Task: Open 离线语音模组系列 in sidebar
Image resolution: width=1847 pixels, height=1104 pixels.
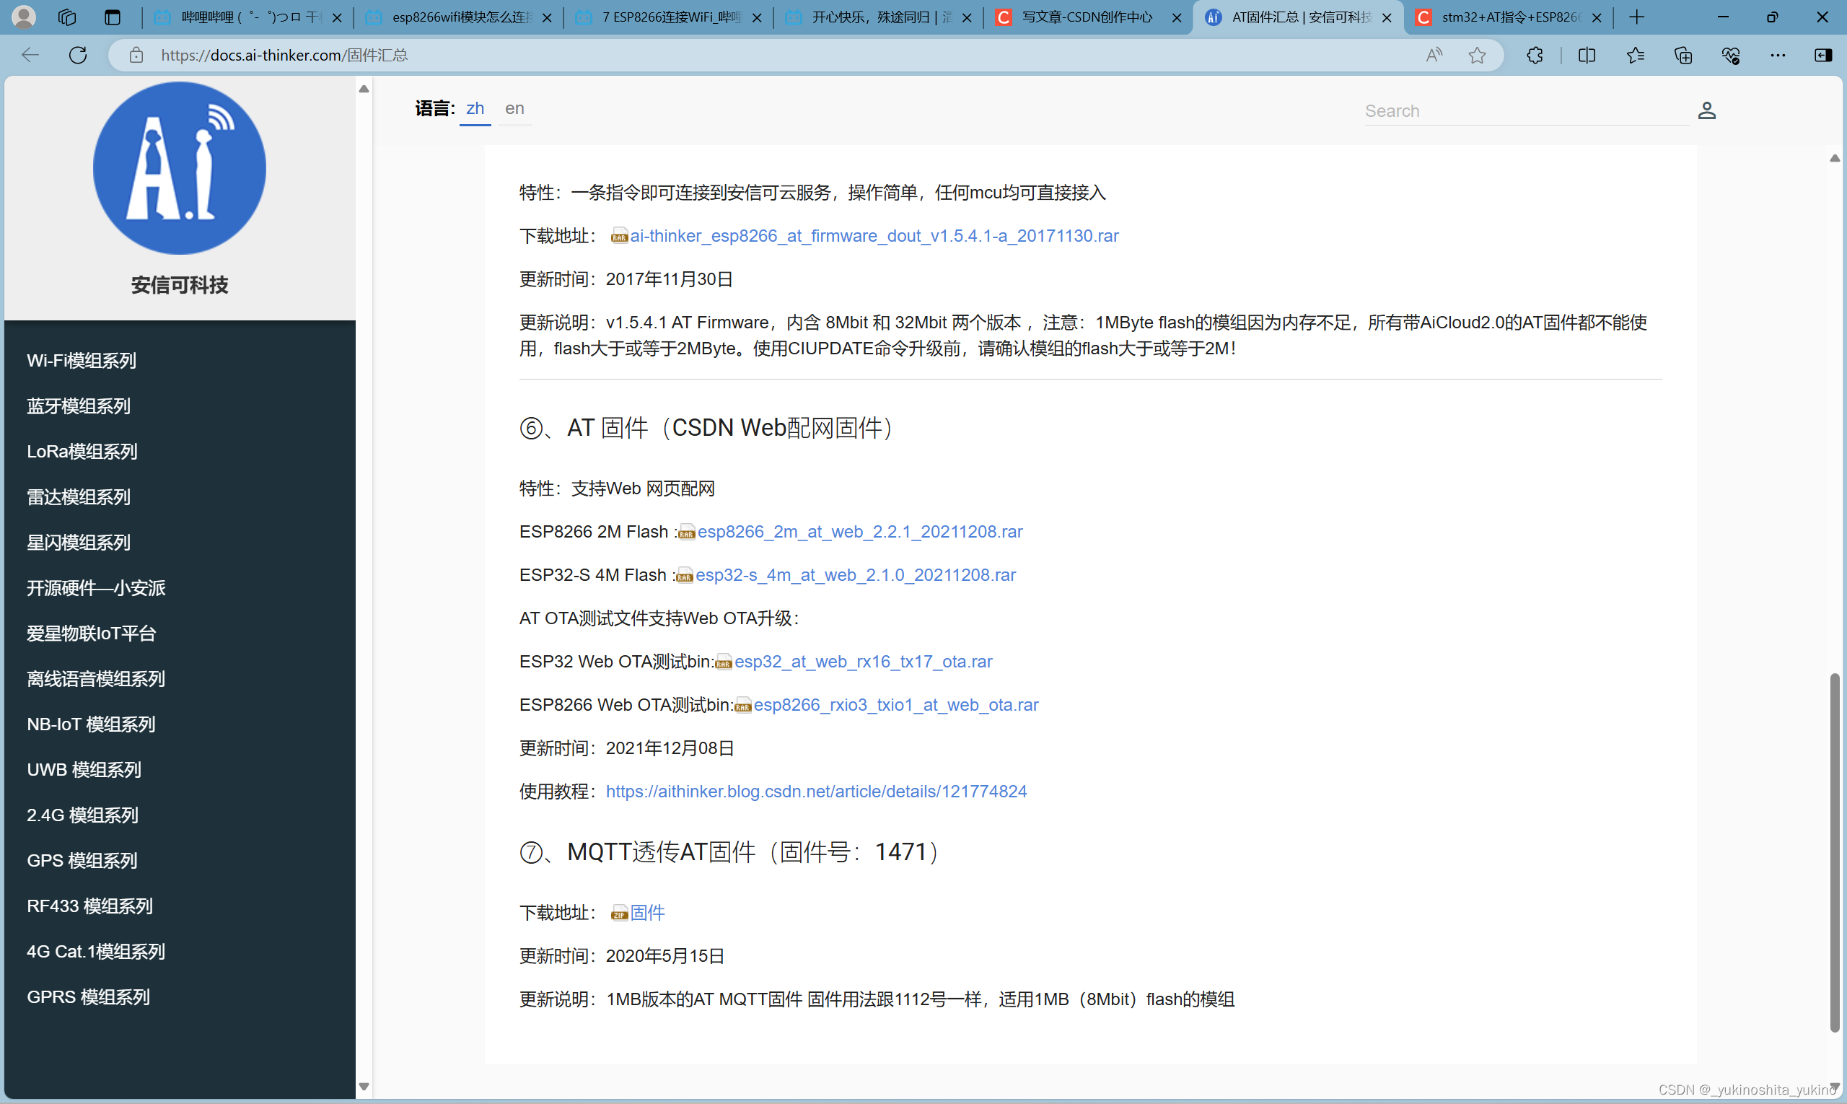Action: (96, 678)
